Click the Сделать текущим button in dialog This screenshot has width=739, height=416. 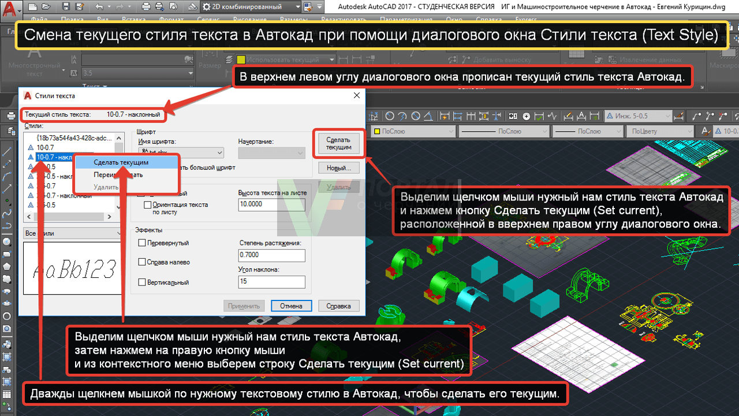coord(338,144)
